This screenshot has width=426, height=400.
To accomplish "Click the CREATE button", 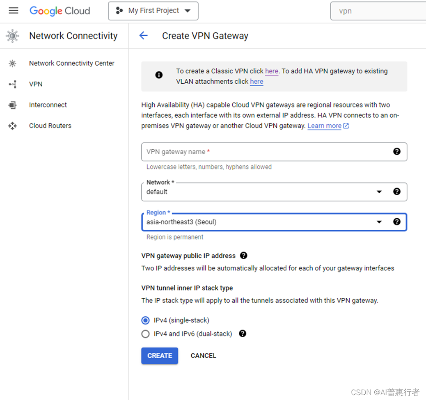I will pyautogui.click(x=160, y=356).
